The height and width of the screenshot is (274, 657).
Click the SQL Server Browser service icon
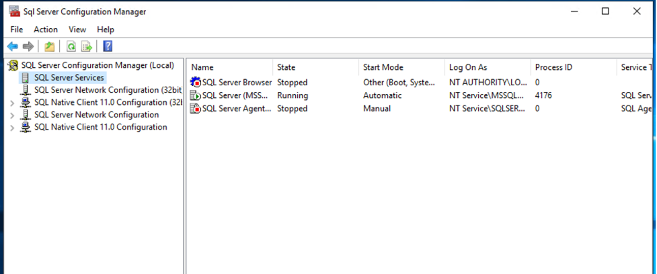click(x=195, y=83)
